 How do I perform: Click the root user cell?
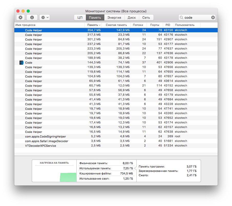tap(177, 136)
